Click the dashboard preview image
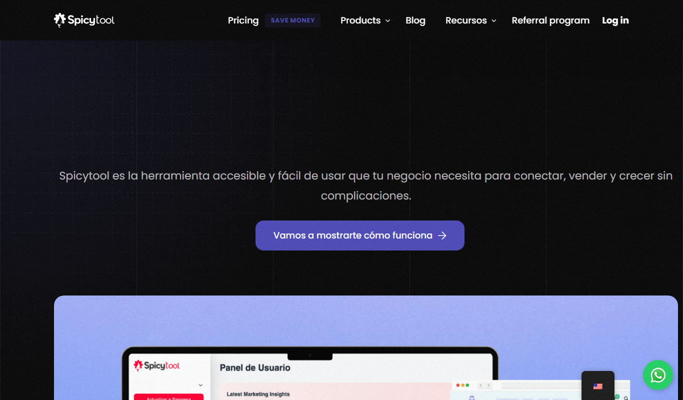Screen dimensions: 683x400 (366, 348)
